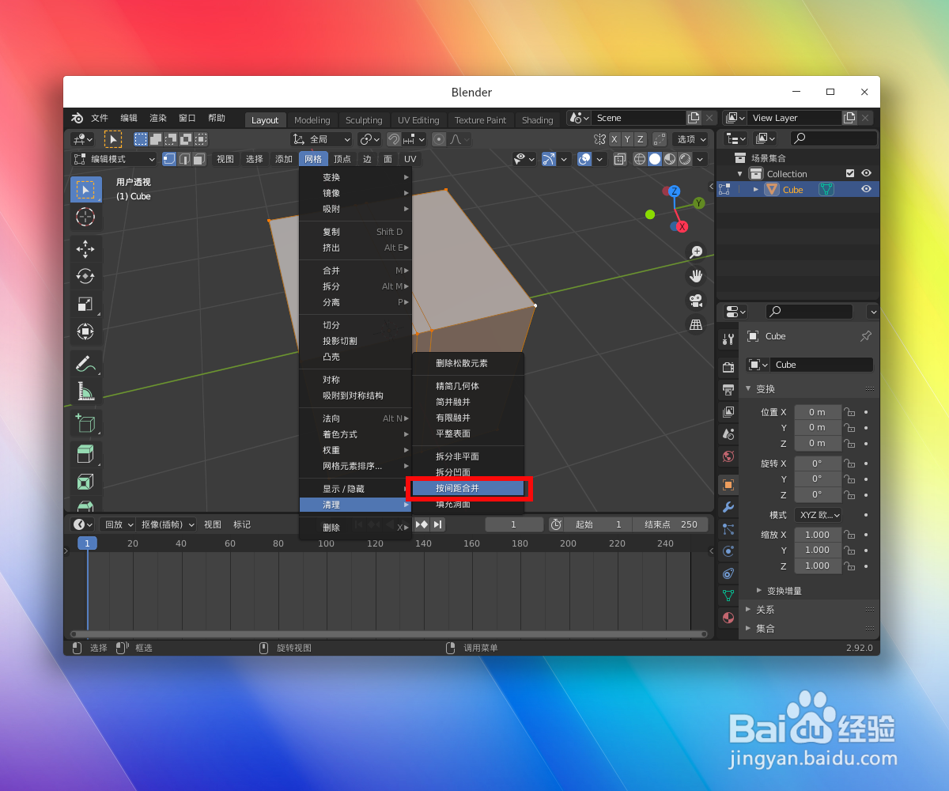Select the Rotate tool
The width and height of the screenshot is (949, 791).
pyautogui.click(x=85, y=276)
